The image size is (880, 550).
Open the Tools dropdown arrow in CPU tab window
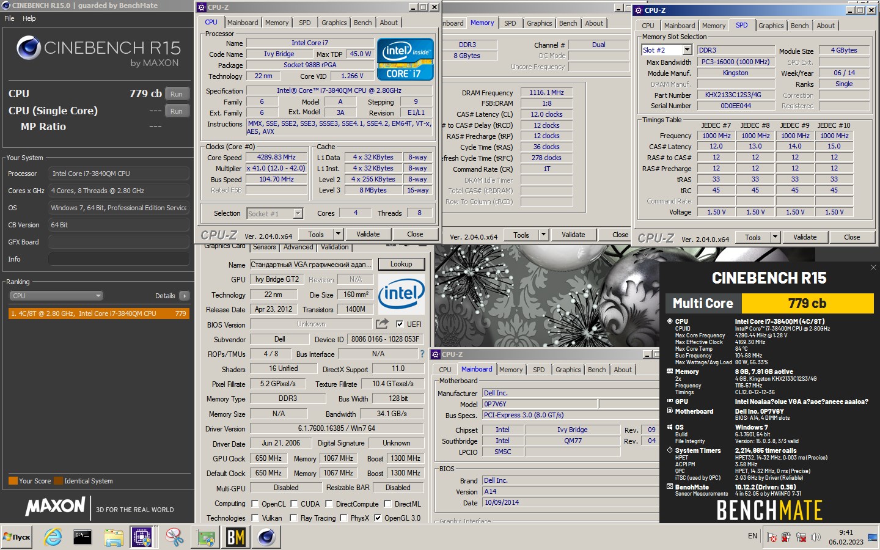pyautogui.click(x=338, y=234)
